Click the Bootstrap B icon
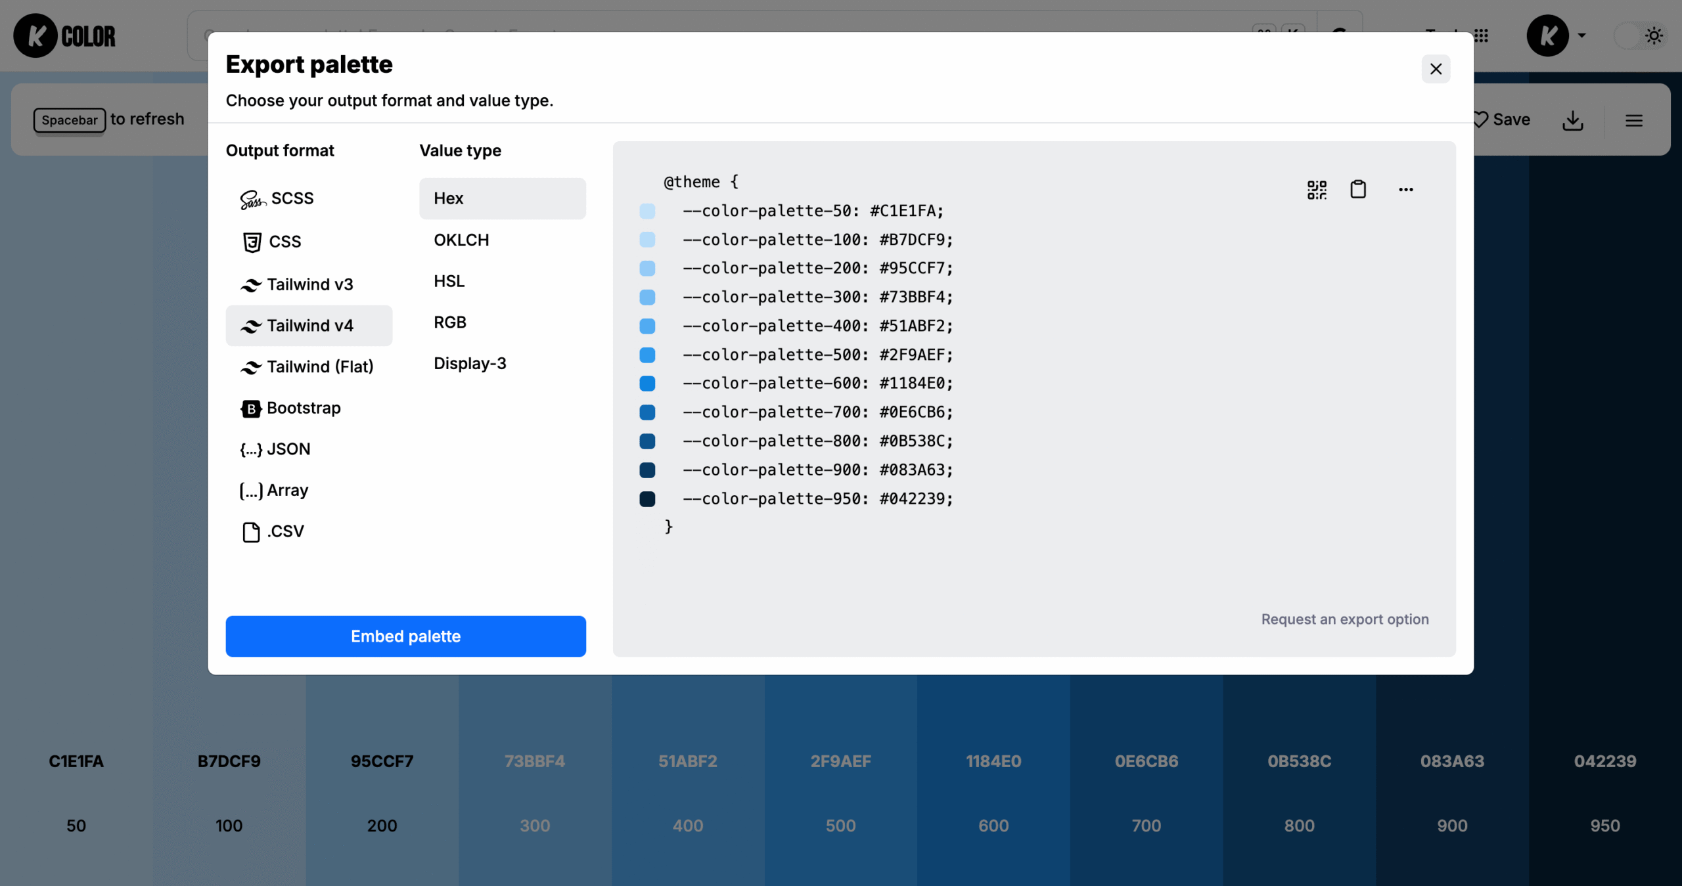 [x=250, y=409]
